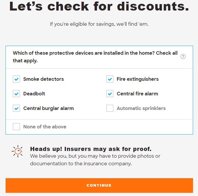Click the 'Automatic sprinklers' label text
The height and width of the screenshot is (196, 198).
[x=141, y=108]
